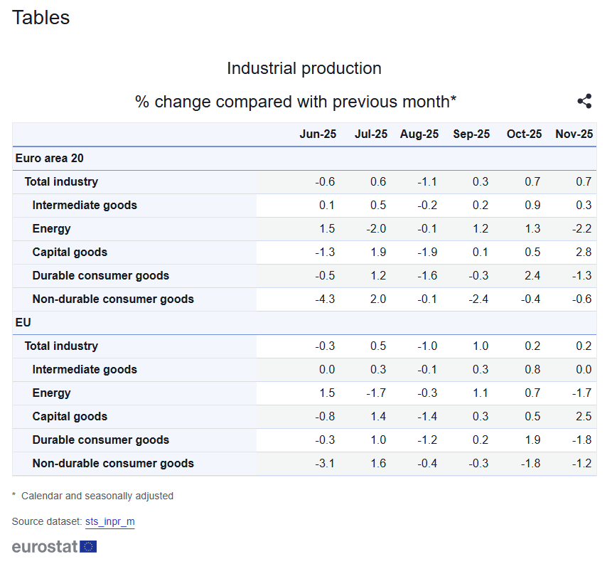Click the EU section header row
The image size is (612, 564).
(x=23, y=322)
